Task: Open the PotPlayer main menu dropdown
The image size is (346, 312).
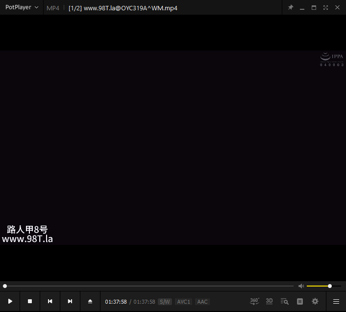Action: click(22, 8)
